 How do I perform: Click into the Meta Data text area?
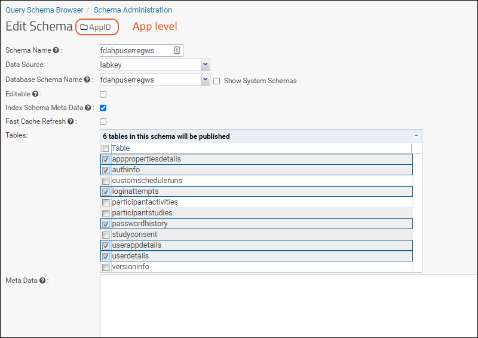[x=287, y=305]
